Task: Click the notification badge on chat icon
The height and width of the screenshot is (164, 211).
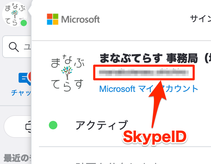Action: pos(30,77)
